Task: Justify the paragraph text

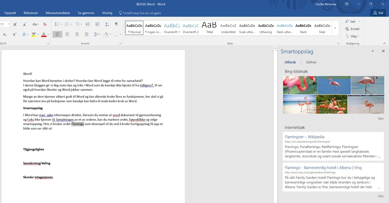Action: point(87,34)
